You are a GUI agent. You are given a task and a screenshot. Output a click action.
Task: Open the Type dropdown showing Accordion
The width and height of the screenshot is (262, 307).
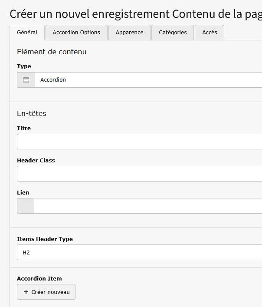[x=147, y=80]
